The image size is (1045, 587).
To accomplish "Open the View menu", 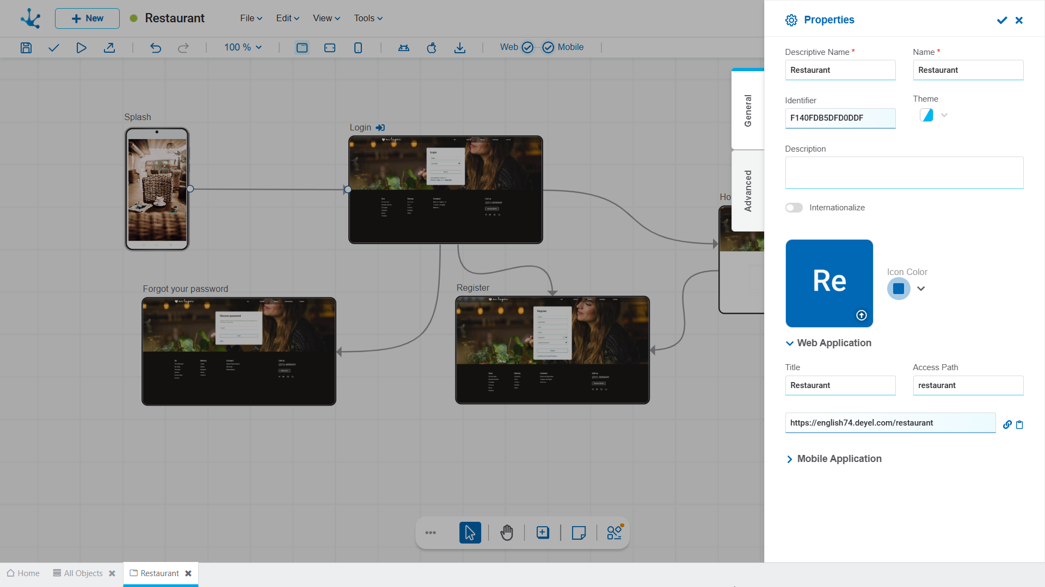I will coord(327,18).
